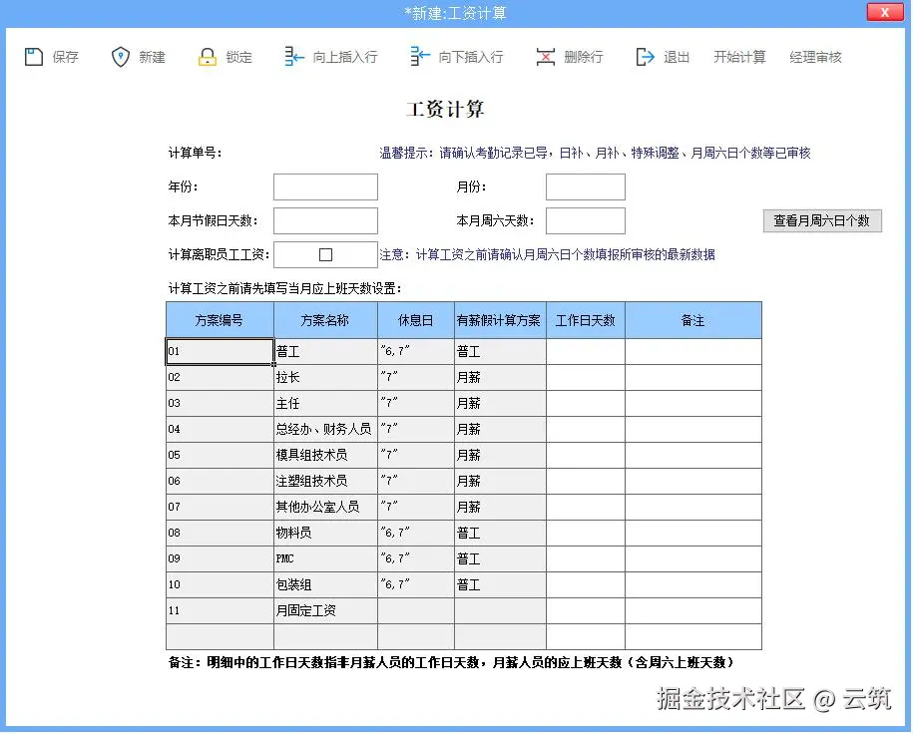Click the 年份 year input field
The height and width of the screenshot is (734, 913).
[x=325, y=186]
